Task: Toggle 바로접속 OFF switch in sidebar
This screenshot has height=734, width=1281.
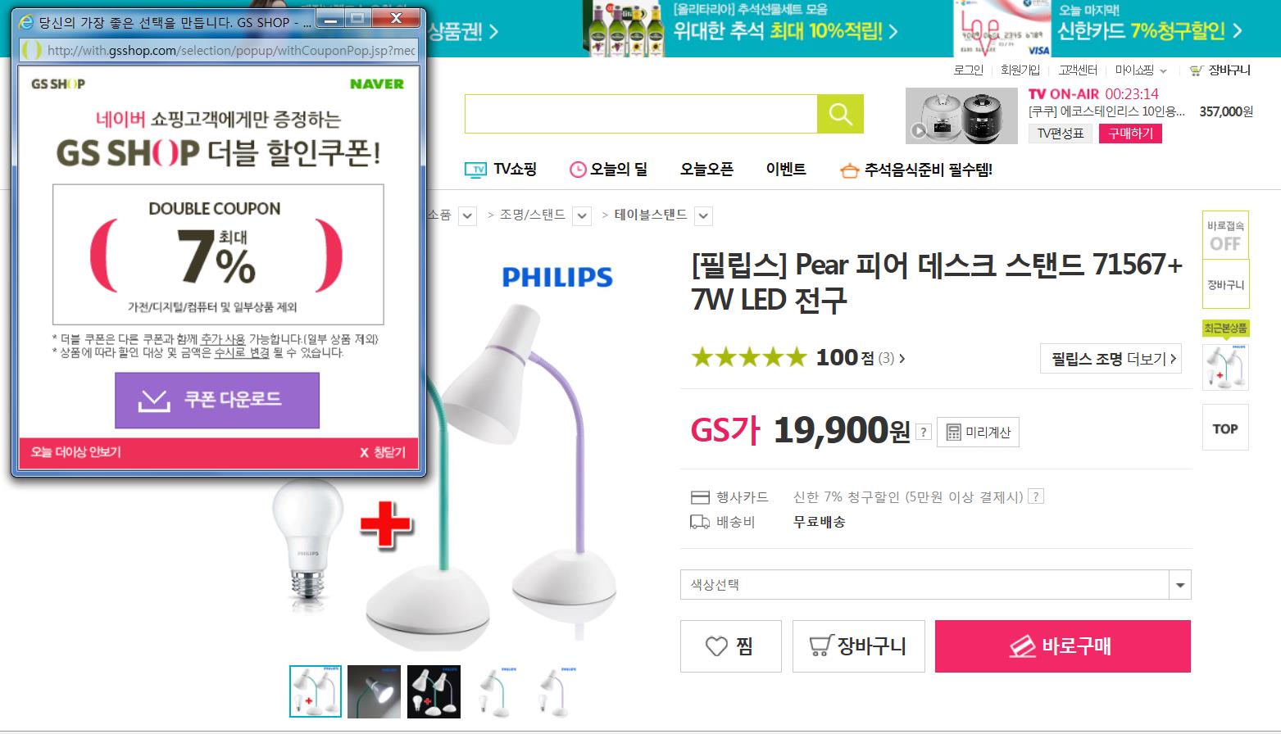Action: [1225, 235]
